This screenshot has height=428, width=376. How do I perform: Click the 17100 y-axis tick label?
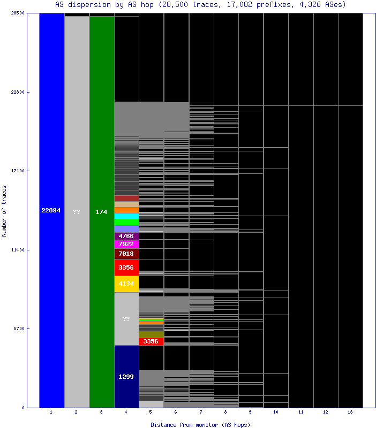click(18, 171)
